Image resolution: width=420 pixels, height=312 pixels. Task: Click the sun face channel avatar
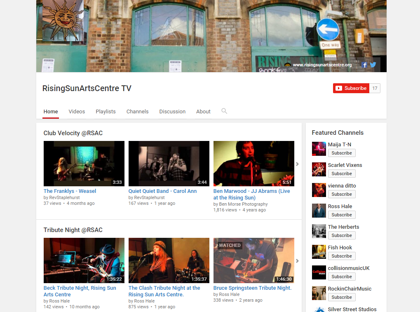(63, 21)
